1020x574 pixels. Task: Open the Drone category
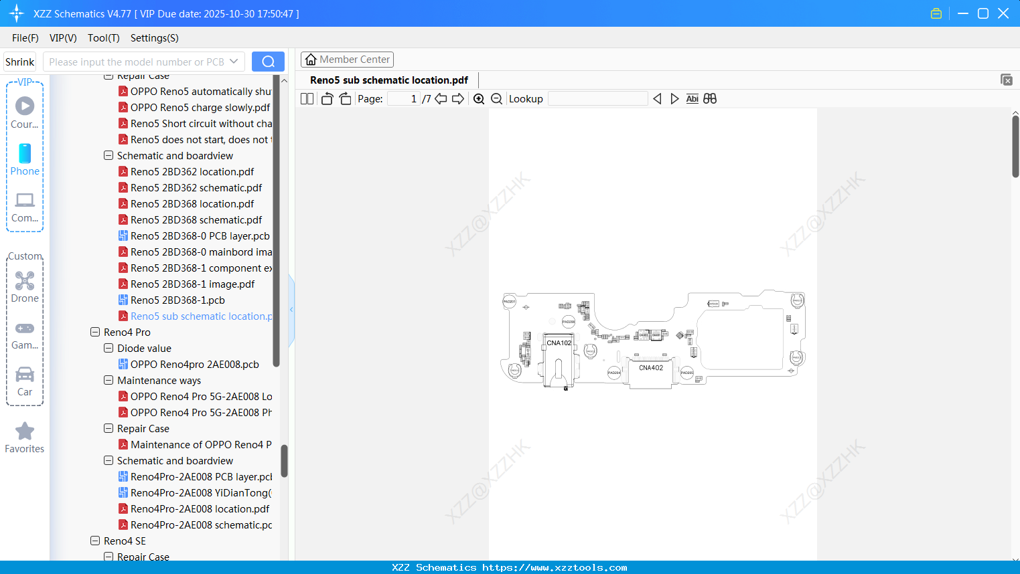[x=25, y=287]
